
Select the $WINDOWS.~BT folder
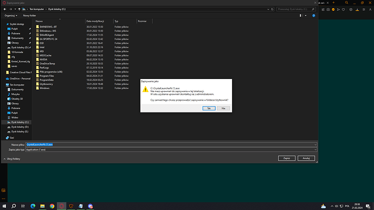(x=48, y=27)
